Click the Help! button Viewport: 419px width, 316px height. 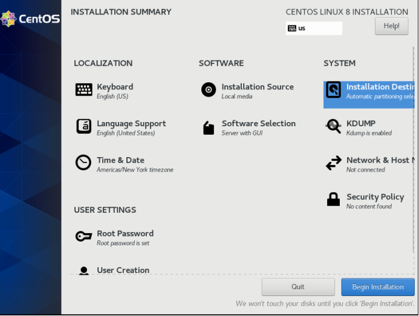coord(391,26)
